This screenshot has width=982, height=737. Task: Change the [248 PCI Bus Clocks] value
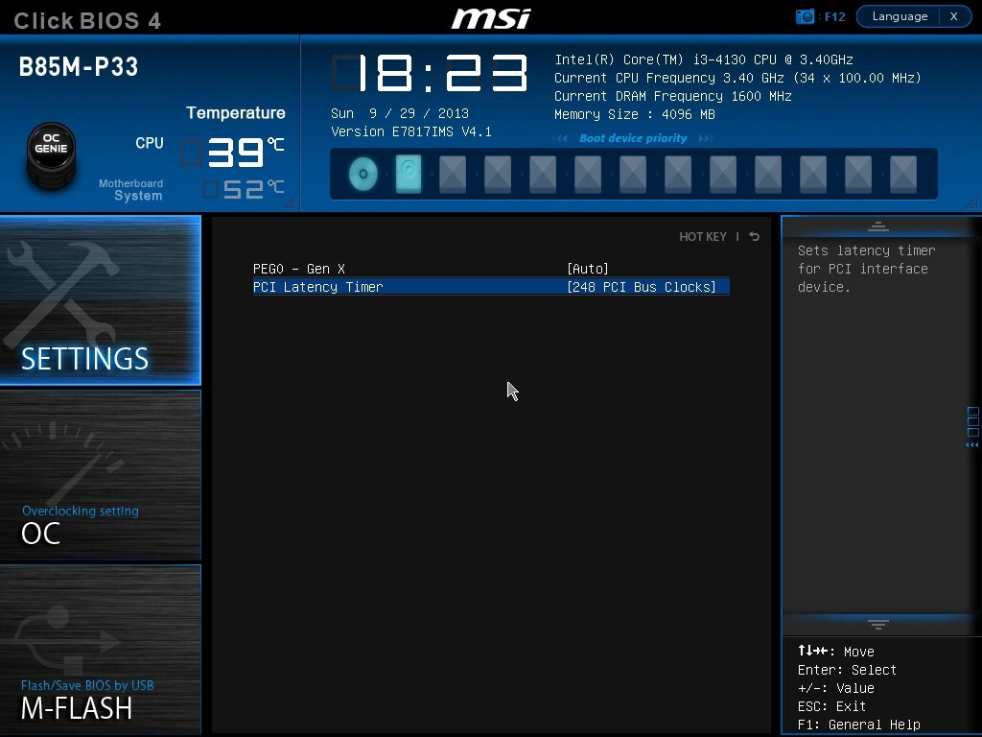coord(642,287)
